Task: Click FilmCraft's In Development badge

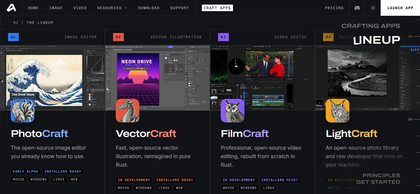Action: point(239,180)
